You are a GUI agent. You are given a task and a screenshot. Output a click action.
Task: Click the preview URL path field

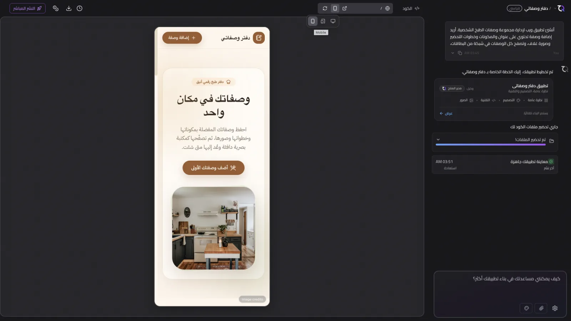click(366, 8)
